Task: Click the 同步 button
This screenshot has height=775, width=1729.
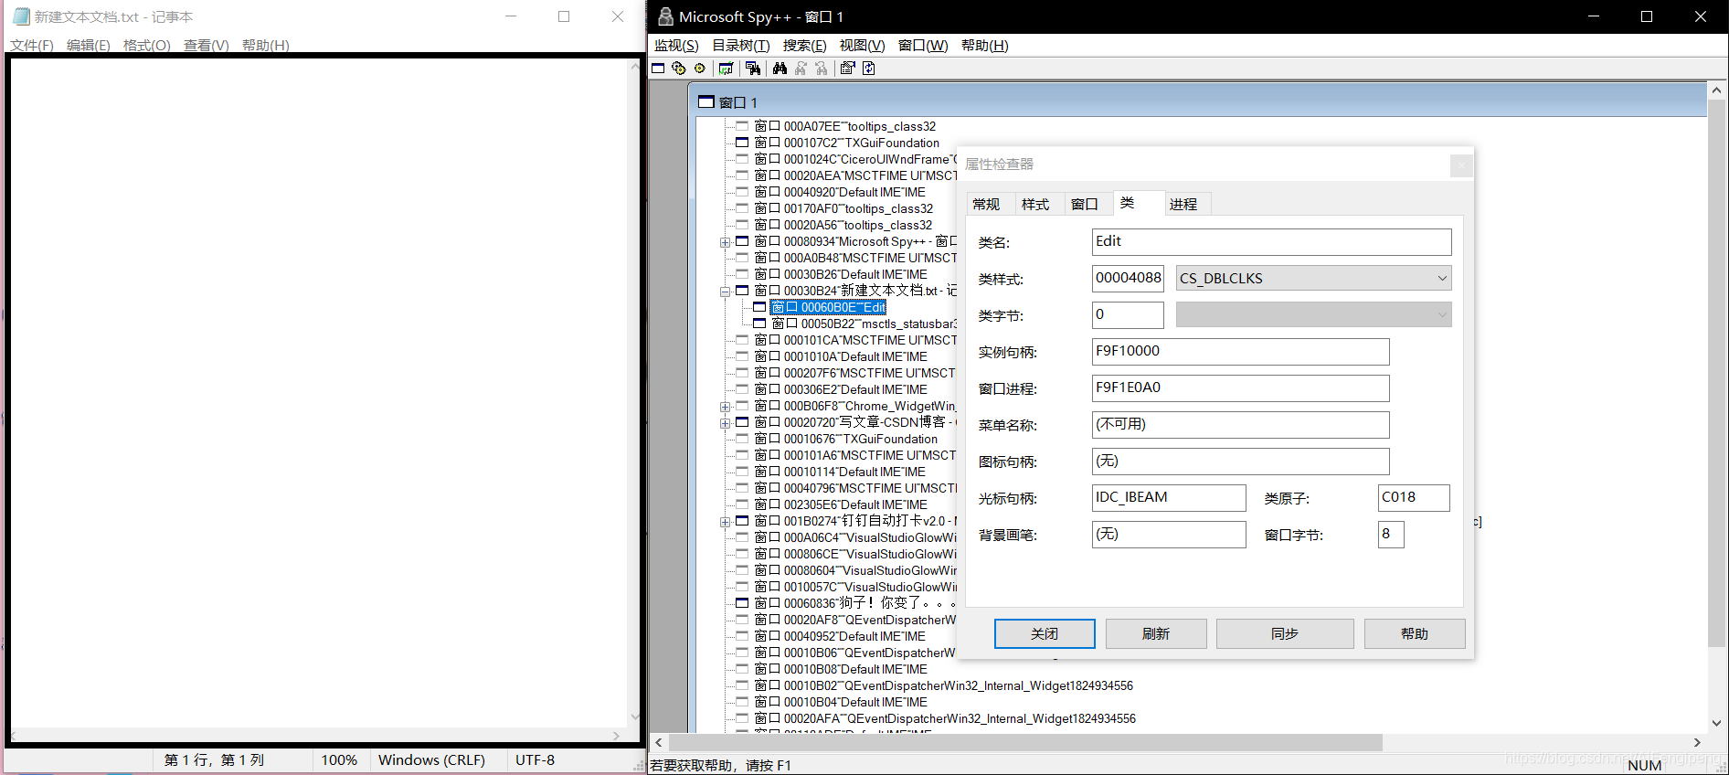Action: click(1285, 633)
